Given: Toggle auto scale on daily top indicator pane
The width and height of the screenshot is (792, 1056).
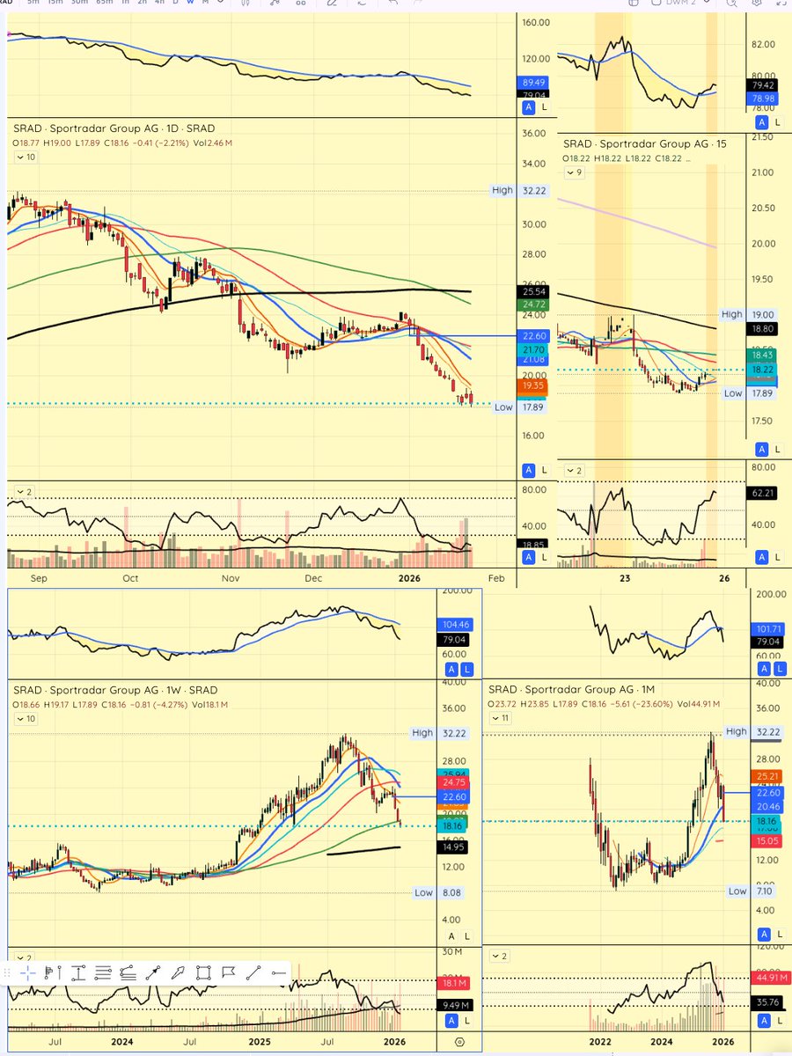Looking at the screenshot, I should 529,106.
